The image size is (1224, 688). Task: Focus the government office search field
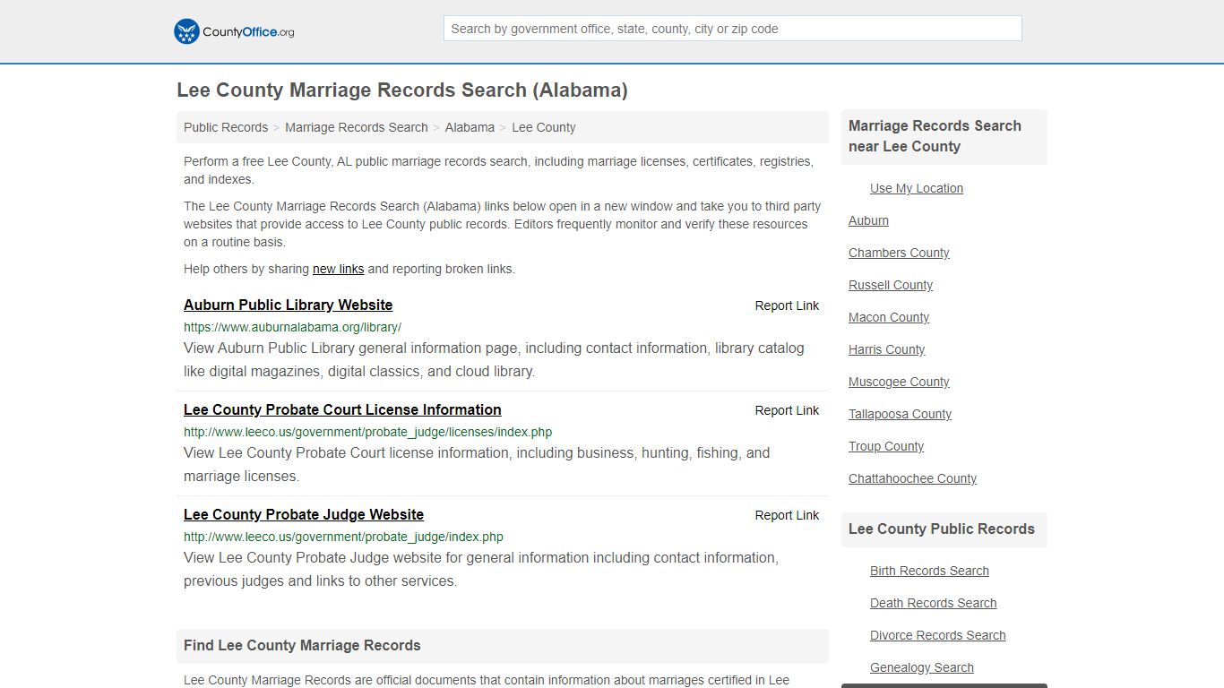732,29
